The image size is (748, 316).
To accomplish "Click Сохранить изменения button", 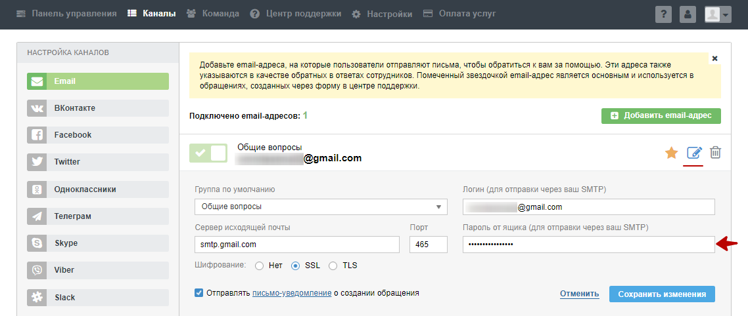I will click(662, 294).
